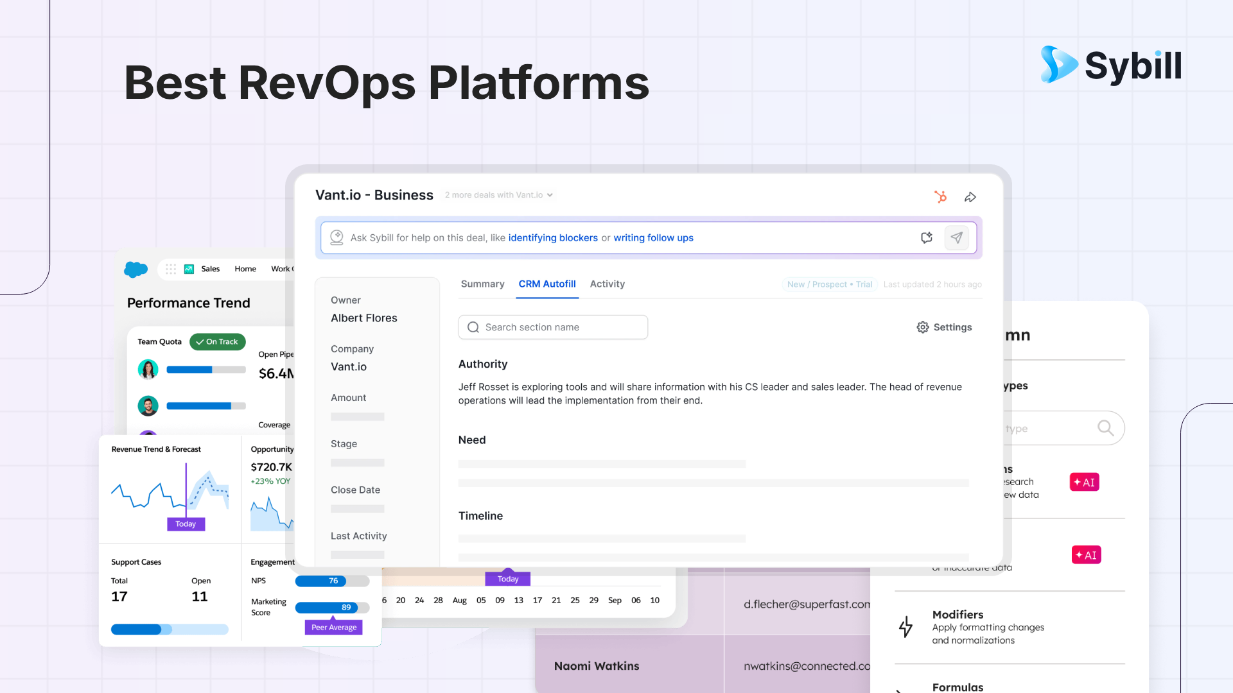
Task: Click the Authority section heading
Action: (483, 364)
